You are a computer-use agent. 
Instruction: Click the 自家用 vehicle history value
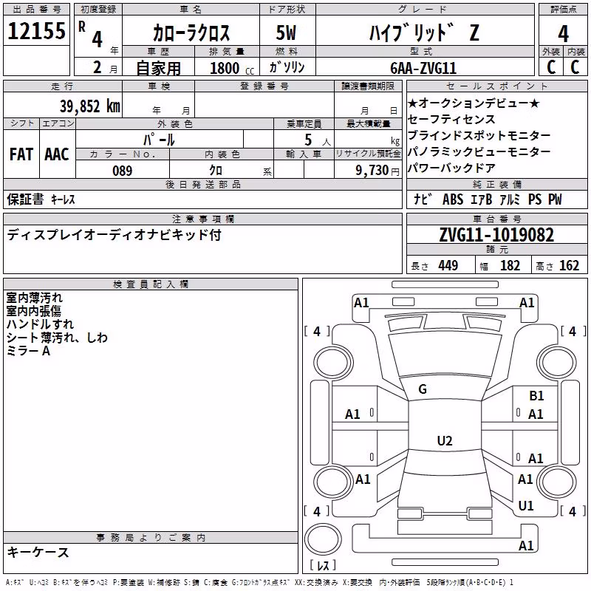tap(158, 68)
